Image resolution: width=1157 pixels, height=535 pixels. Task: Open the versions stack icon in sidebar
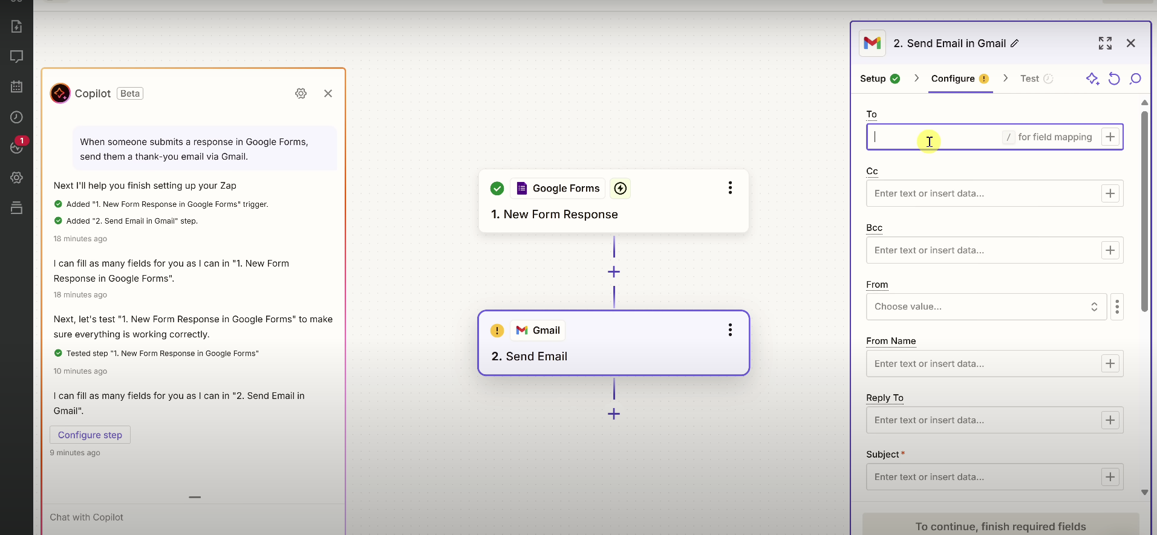[x=17, y=207]
